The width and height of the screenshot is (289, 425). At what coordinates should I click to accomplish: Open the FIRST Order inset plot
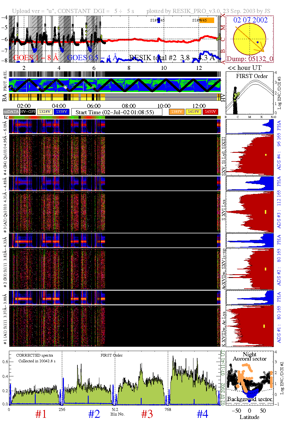coord(250,93)
